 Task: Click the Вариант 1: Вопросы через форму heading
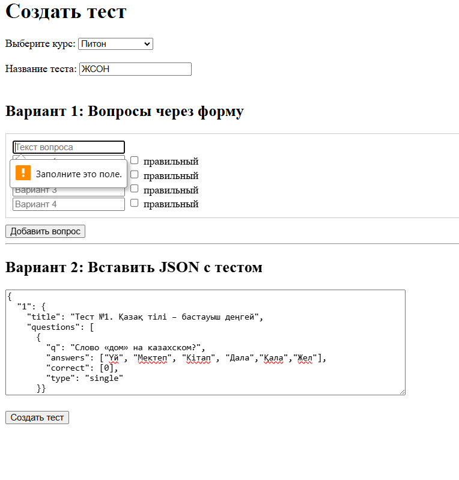124,111
